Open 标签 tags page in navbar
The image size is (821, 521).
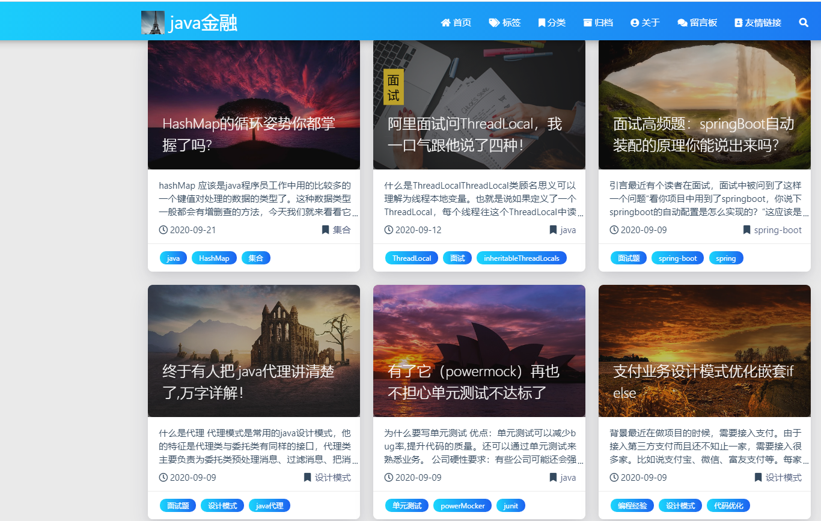(505, 23)
